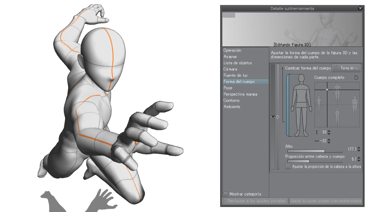Viewport: 377px width, 212px height.
Task: Select the heavy body type silhouette
Action: [x=355, y=105]
